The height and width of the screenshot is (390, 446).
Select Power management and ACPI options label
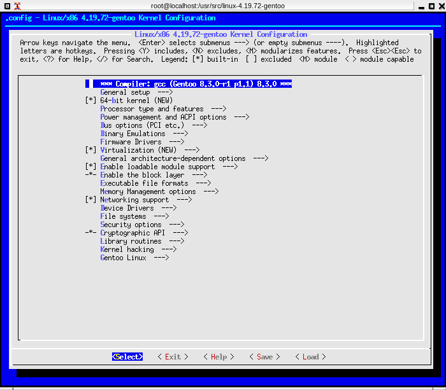click(163, 117)
